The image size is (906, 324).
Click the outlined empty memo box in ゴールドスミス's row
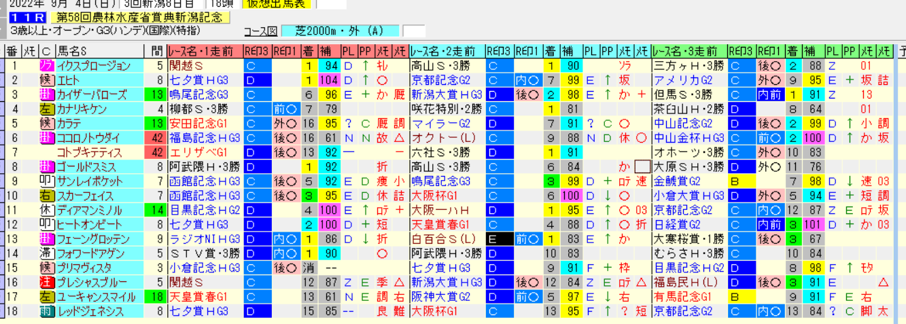point(642,167)
